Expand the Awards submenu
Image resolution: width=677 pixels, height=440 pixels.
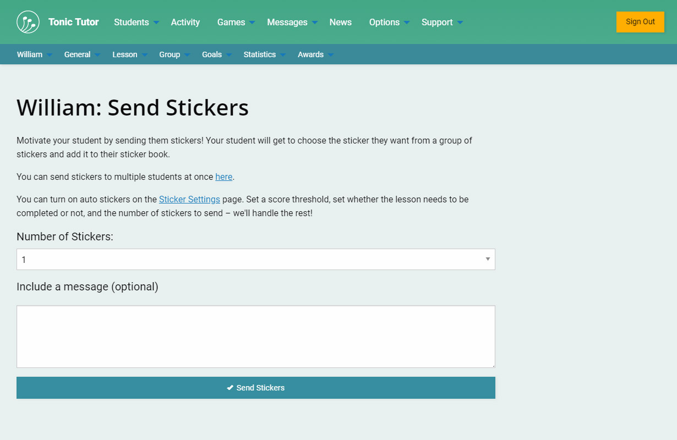click(x=315, y=54)
